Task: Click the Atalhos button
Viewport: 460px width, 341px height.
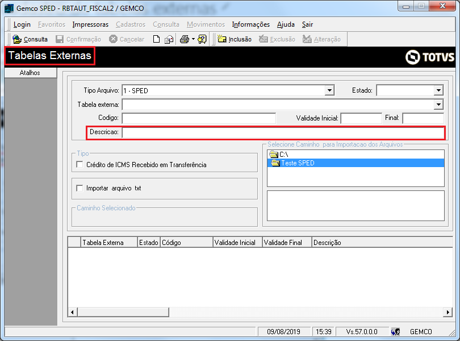Action: 30,73
